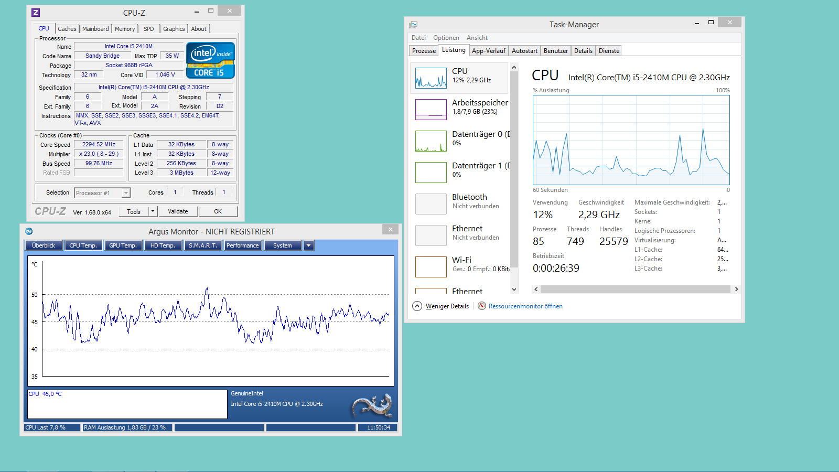
Task: Open the Graphics tab in CPU-Z
Action: click(174, 29)
